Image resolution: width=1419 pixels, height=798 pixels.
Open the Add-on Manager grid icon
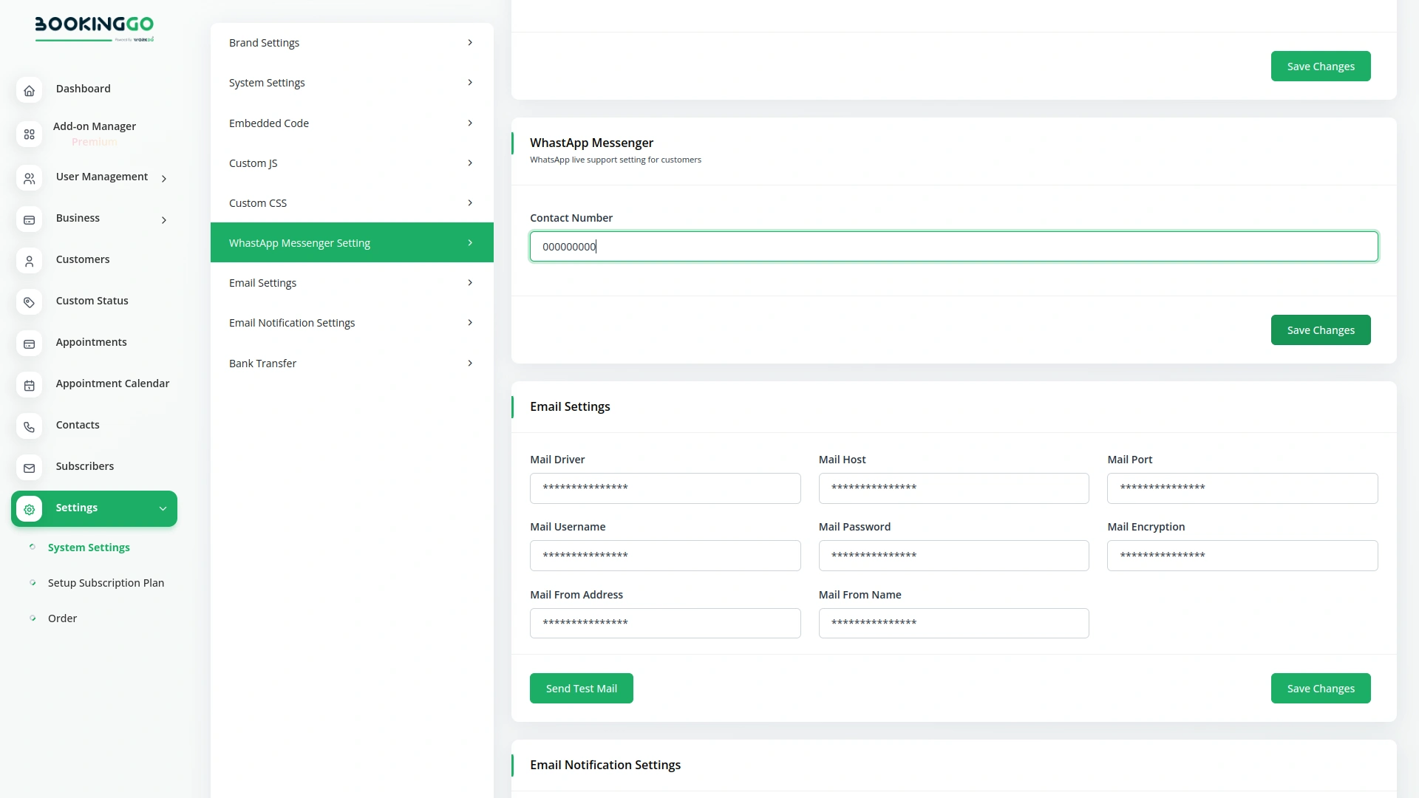click(29, 134)
